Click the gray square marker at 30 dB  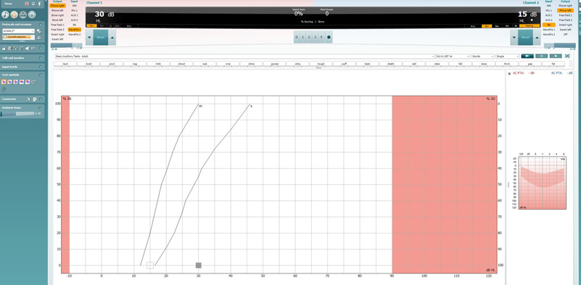tap(199, 265)
